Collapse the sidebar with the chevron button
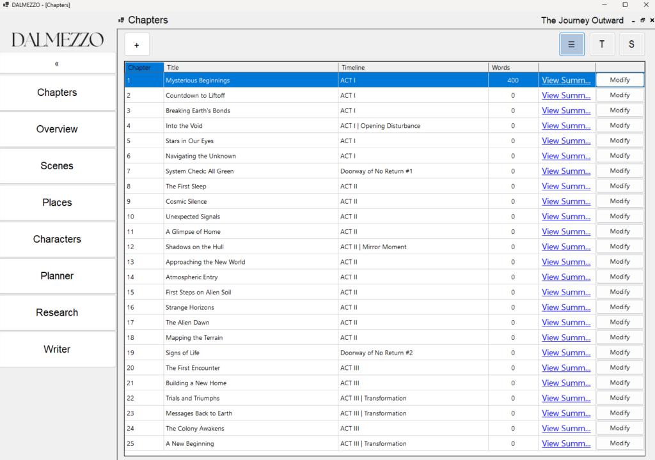 click(x=57, y=63)
